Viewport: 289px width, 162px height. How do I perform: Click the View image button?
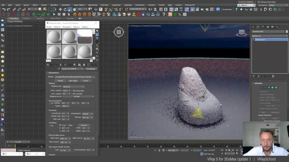click(x=73, y=81)
